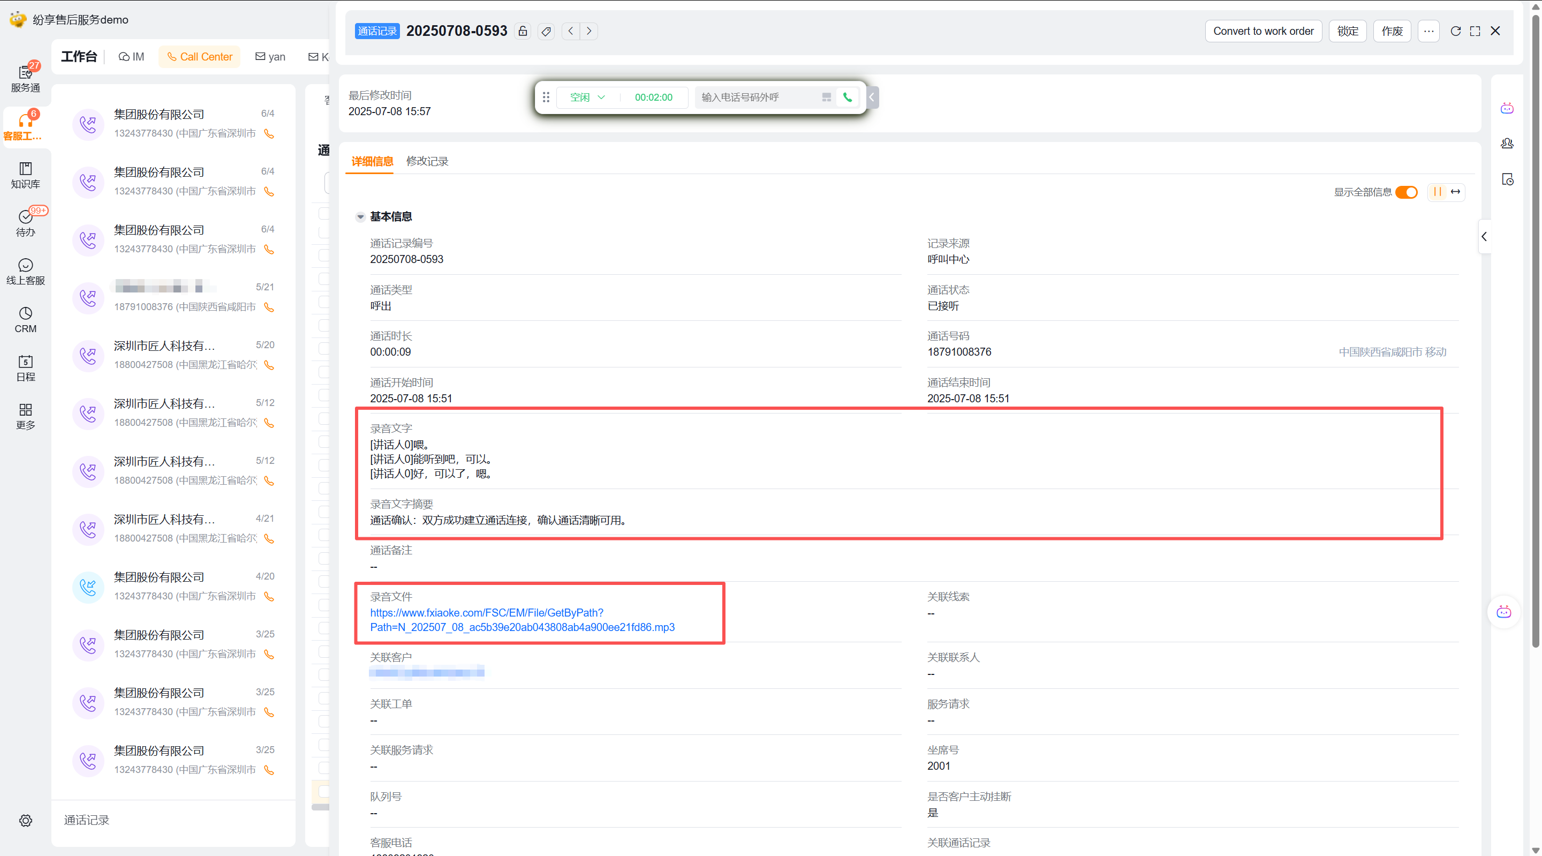Open the 5/20 深圳市匠人科技 call entry
This screenshot has width=1542, height=856.
[173, 355]
